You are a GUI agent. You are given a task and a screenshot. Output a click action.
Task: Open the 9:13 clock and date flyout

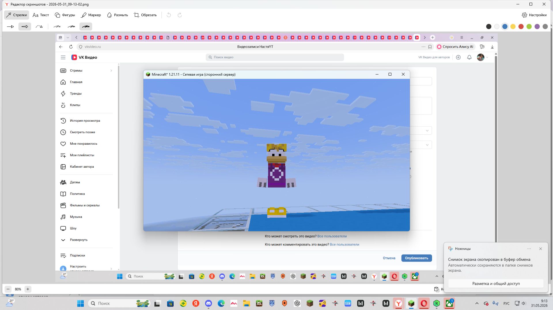point(539,303)
